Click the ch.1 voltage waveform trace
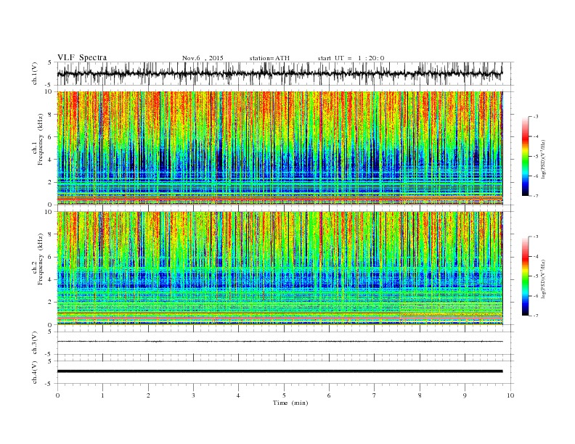Viewport: 575px width, 444px height. 280,73
